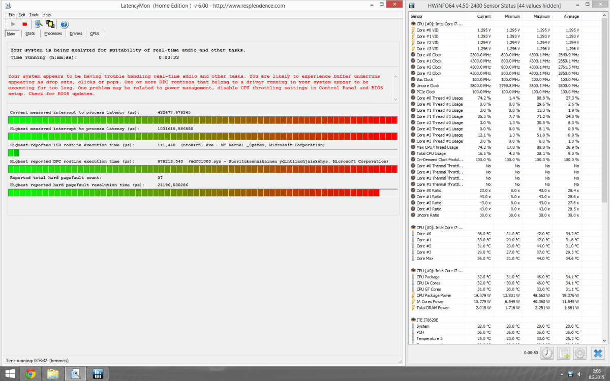Switch to the Drivers tab
Screen dimensions: 610x381
pyautogui.click(x=76, y=34)
